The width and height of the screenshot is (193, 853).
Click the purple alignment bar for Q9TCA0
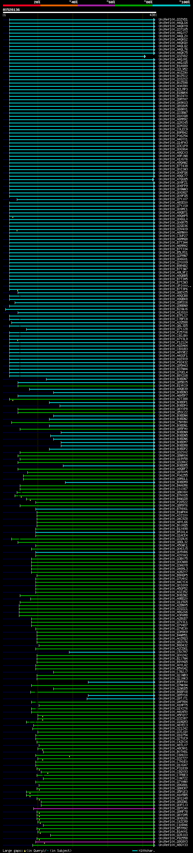94,809
